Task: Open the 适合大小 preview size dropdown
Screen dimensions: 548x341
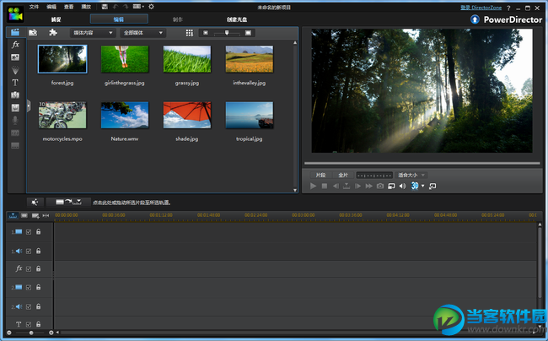Action: (x=411, y=175)
